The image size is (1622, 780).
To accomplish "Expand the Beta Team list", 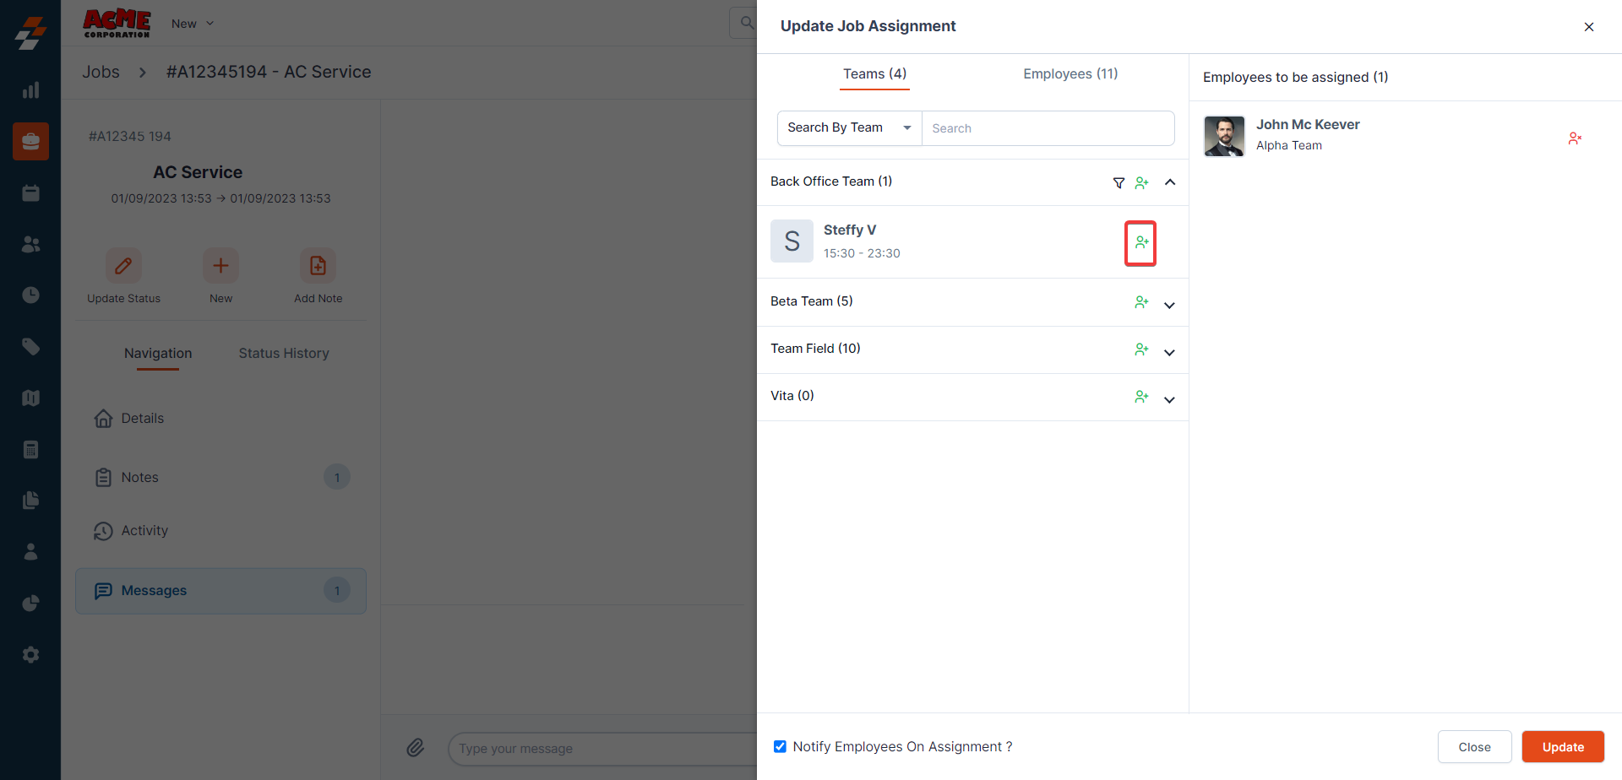I will (x=1169, y=305).
